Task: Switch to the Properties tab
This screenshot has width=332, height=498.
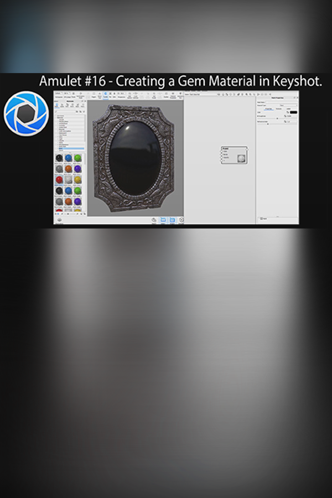Action: (x=268, y=109)
